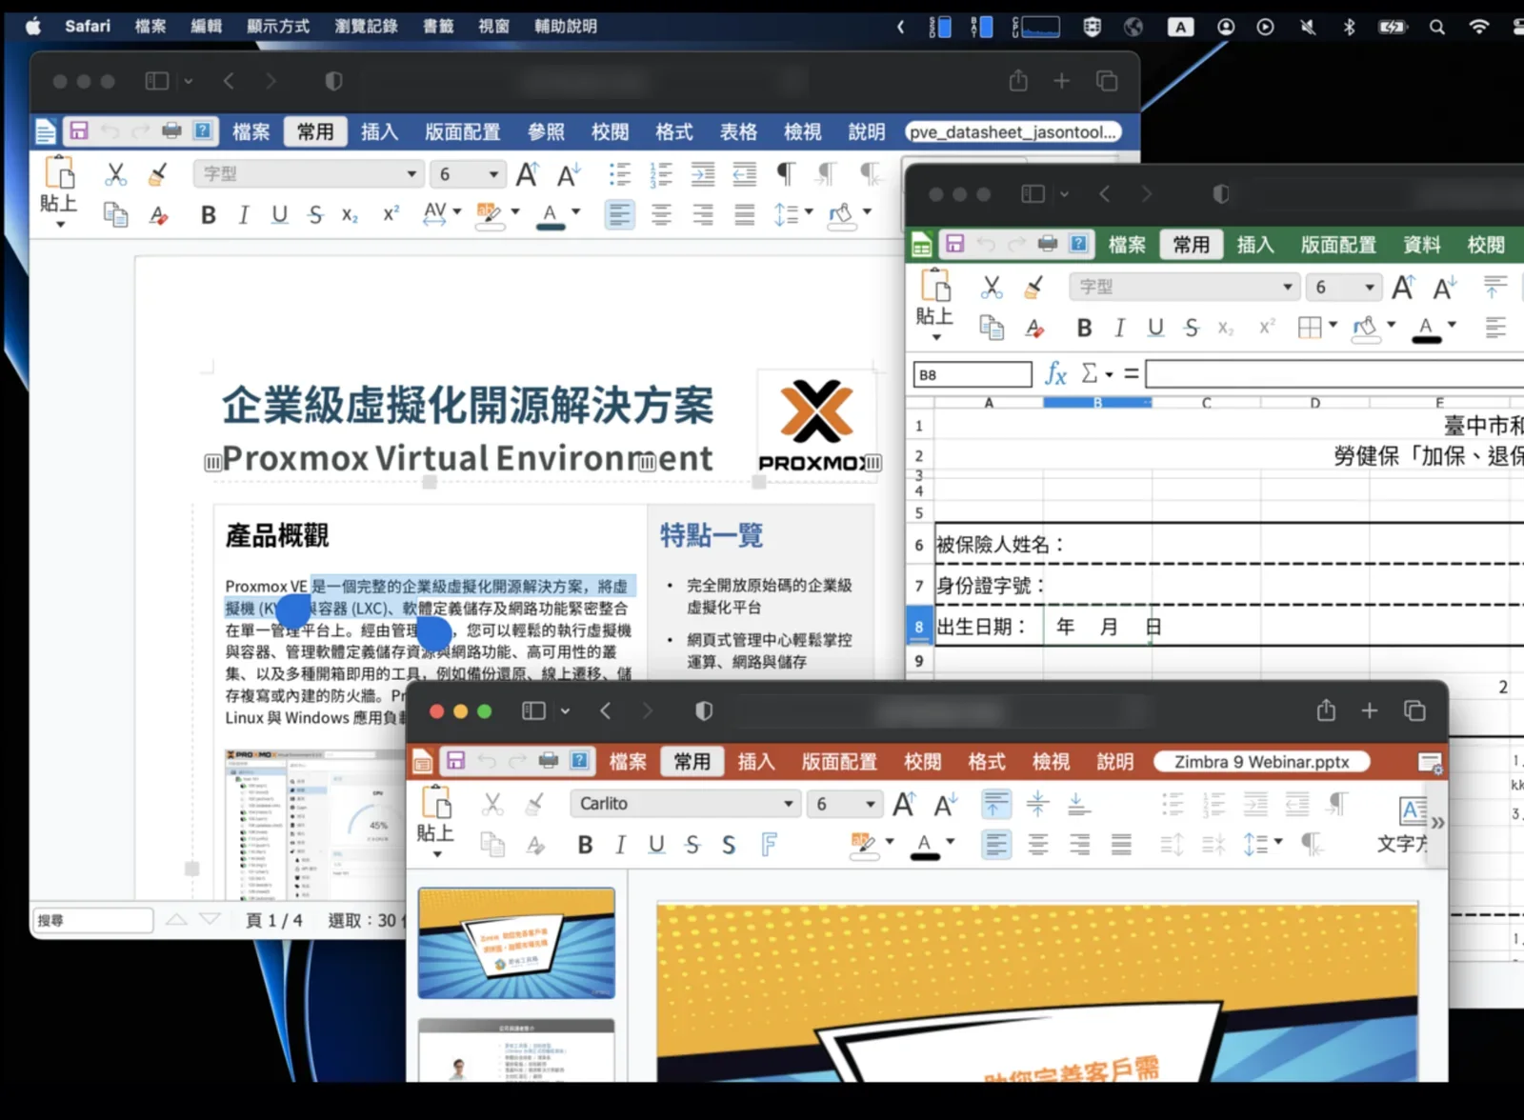Open 資料 tab in Calc ribbon
The height and width of the screenshot is (1120, 1524).
point(1422,245)
